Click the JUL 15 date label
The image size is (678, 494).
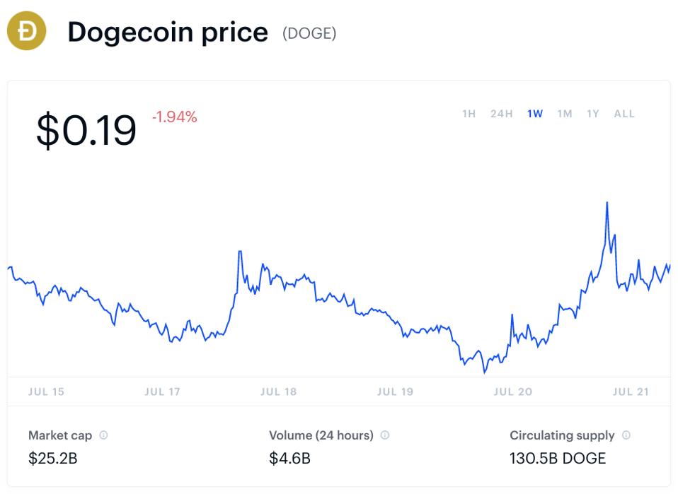tap(46, 392)
